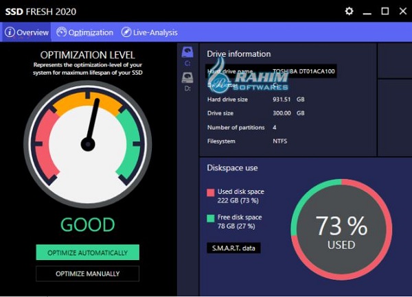This screenshot has width=412, height=297.
Task: Click the Number of partitions label
Action: (236, 128)
